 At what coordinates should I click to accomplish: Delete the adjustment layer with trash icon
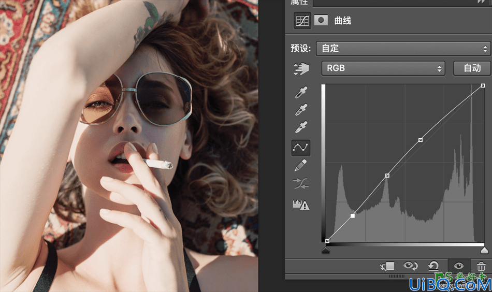(481, 266)
